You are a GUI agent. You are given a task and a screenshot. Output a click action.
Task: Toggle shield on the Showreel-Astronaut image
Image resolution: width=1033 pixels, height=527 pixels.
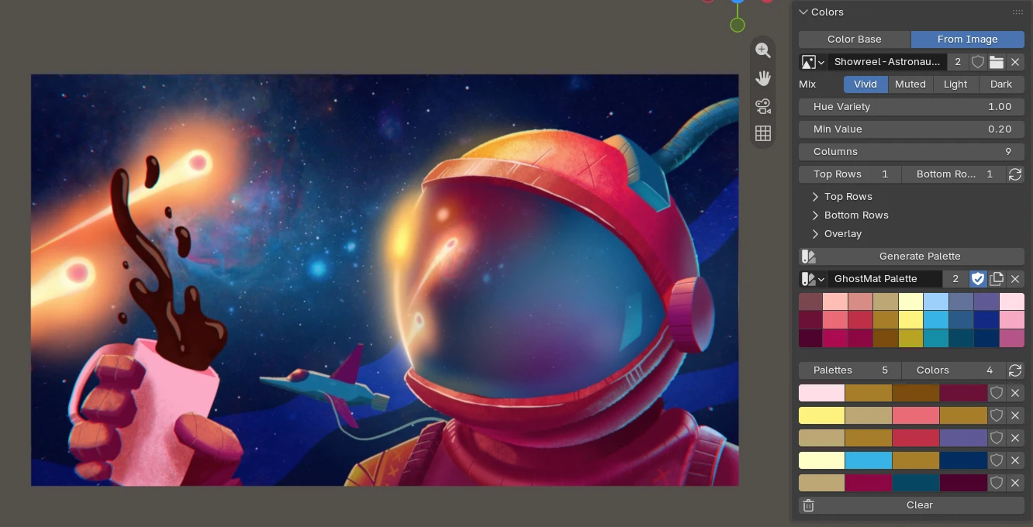(x=978, y=62)
